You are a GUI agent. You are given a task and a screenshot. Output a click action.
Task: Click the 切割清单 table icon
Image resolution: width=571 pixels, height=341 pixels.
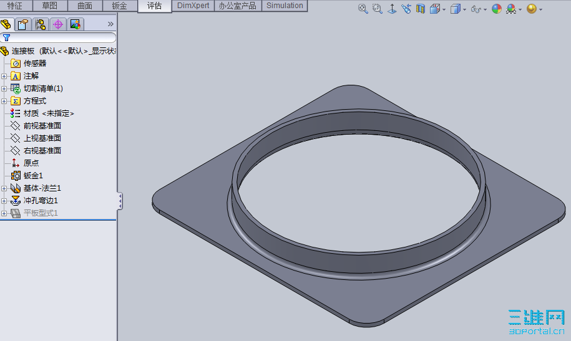point(16,89)
